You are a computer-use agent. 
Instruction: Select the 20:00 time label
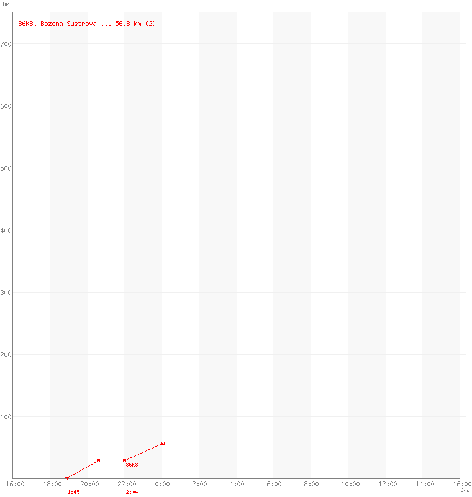[89, 484]
